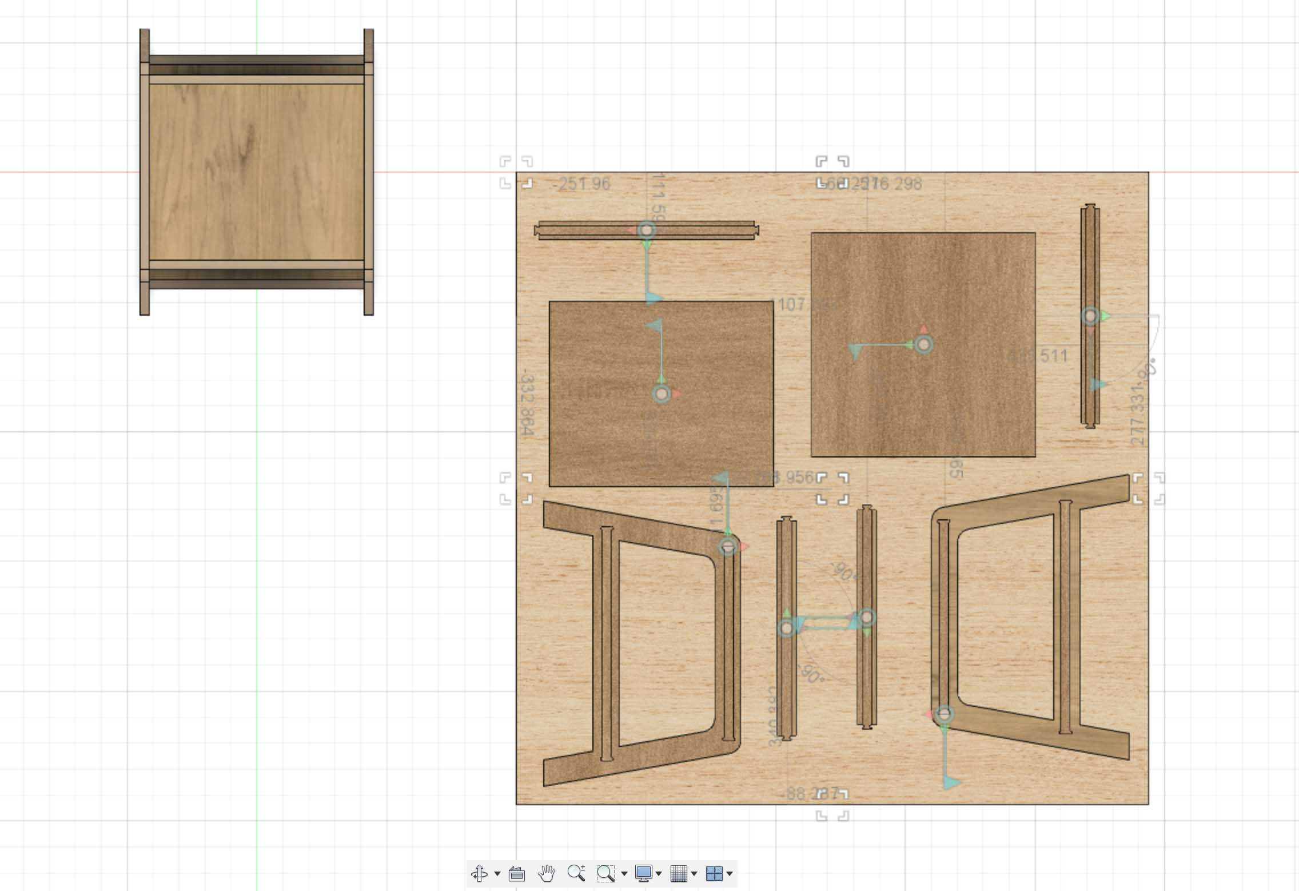Expand Grid and Snaps dropdown arrow
This screenshot has height=891, width=1299.
(694, 874)
